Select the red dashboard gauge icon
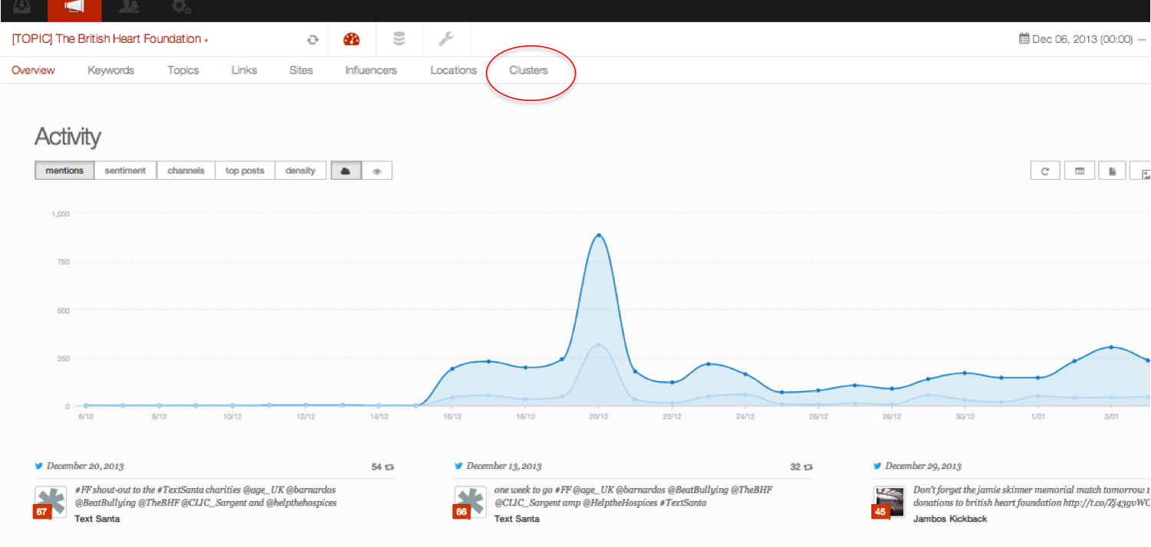This screenshot has height=547, width=1151. [x=351, y=40]
